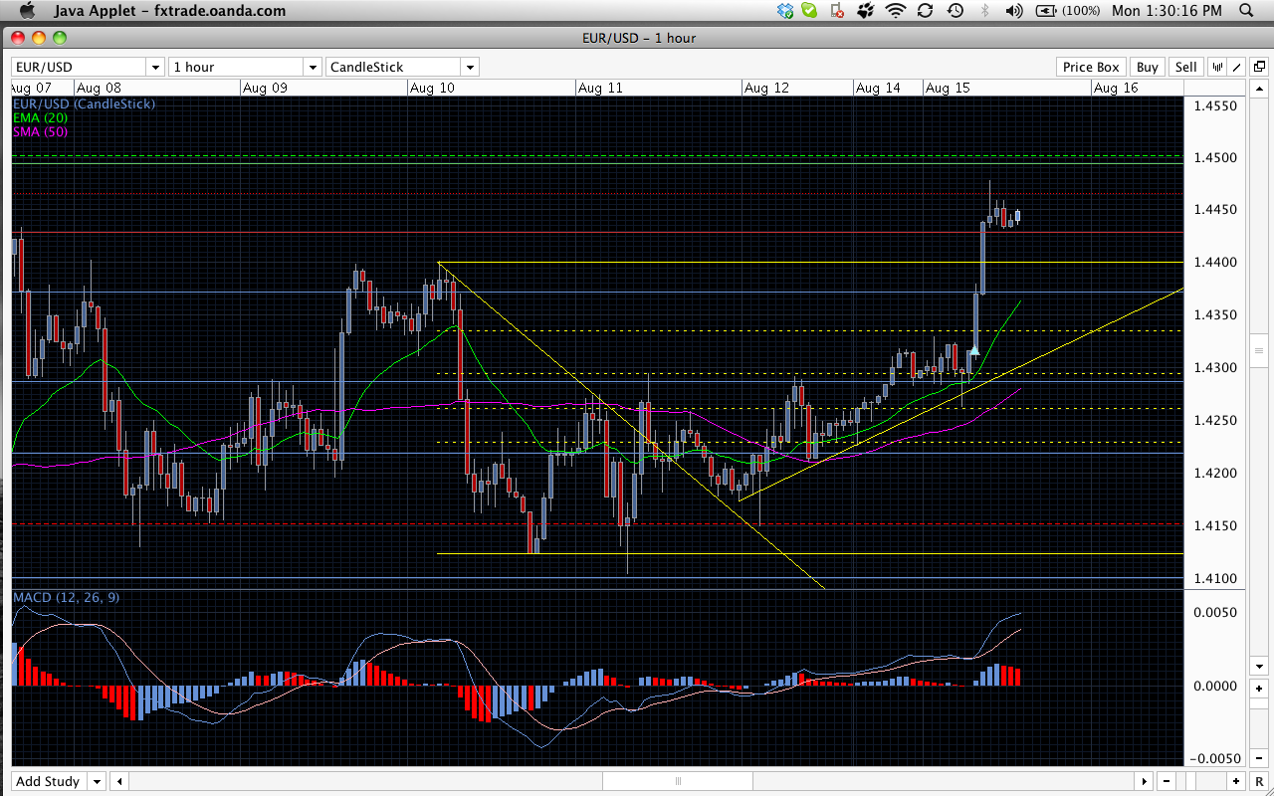Click the Bluetooth icon in menu bar
The width and height of the screenshot is (1274, 796).
985,11
